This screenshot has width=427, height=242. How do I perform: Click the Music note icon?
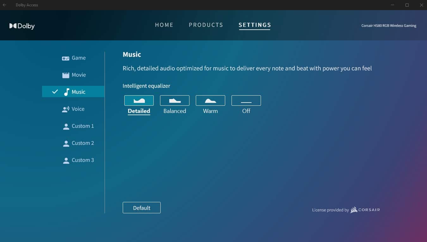[x=66, y=92]
